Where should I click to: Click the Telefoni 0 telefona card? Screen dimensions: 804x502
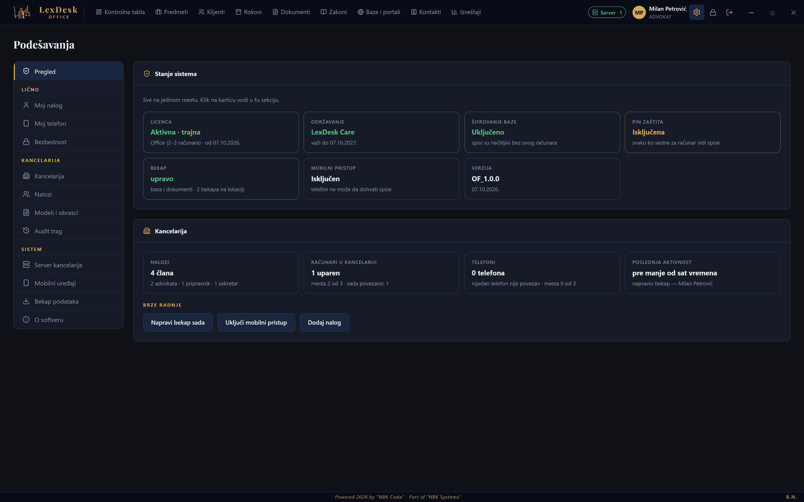click(542, 273)
